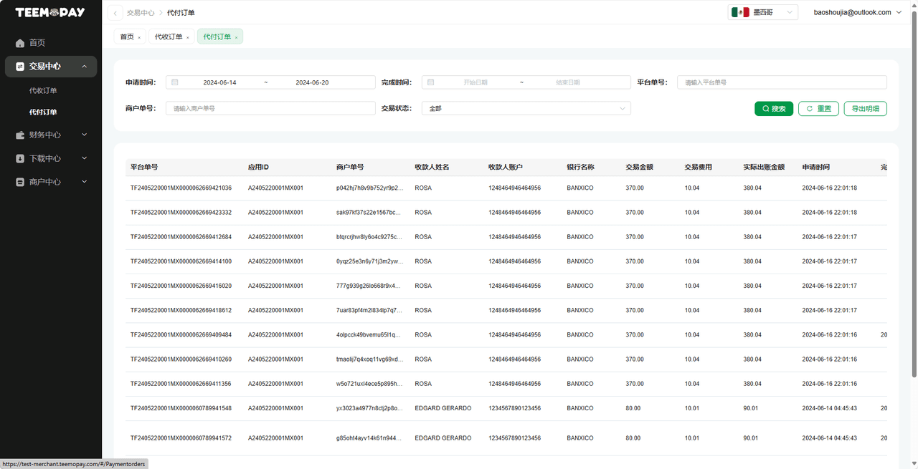Click order TF2405220001MX0000062669421036
Image resolution: width=918 pixels, height=469 pixels.
pos(181,188)
